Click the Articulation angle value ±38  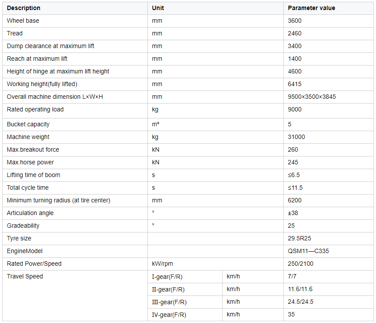point(293,213)
